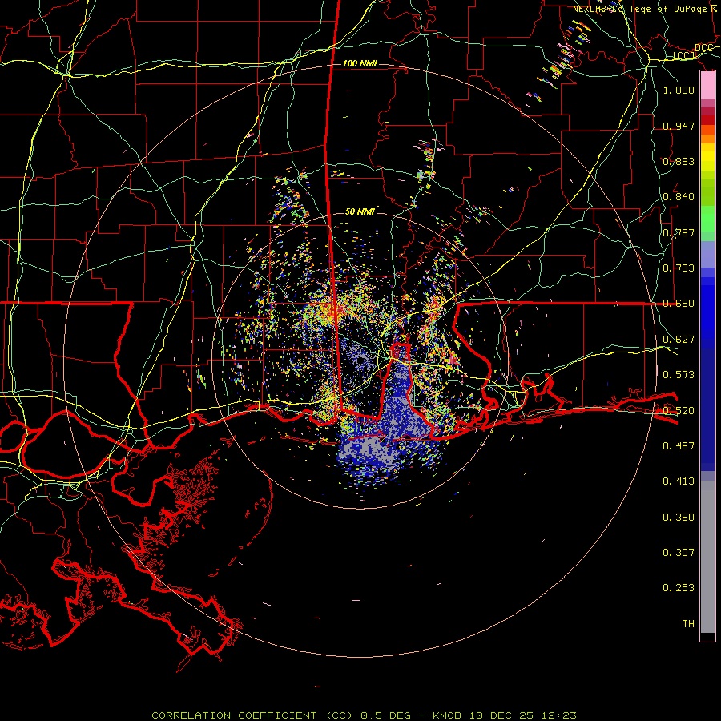Viewport: 721px width, 721px height.
Task: Click the 0.787 scale value
Action: pos(679,232)
